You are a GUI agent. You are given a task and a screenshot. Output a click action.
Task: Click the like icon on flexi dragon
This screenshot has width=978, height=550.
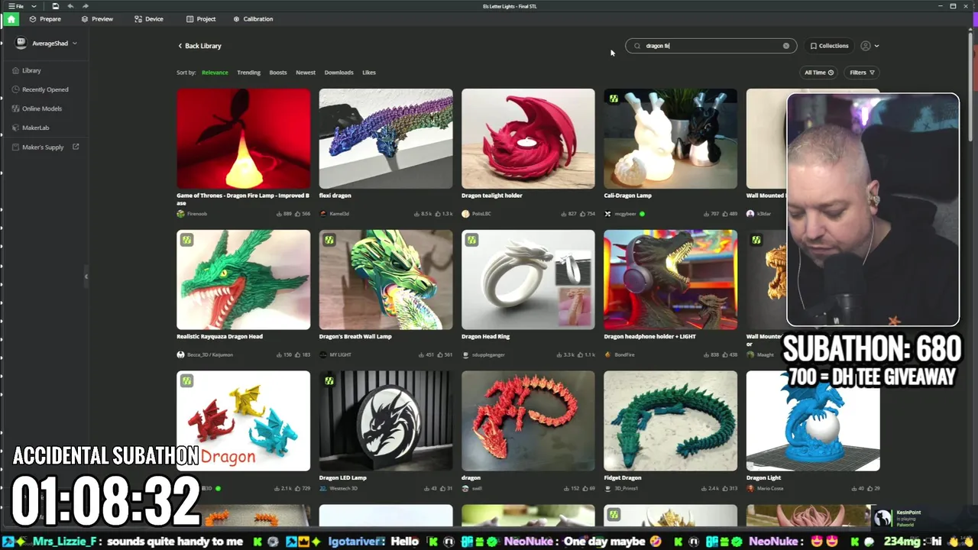pos(439,214)
